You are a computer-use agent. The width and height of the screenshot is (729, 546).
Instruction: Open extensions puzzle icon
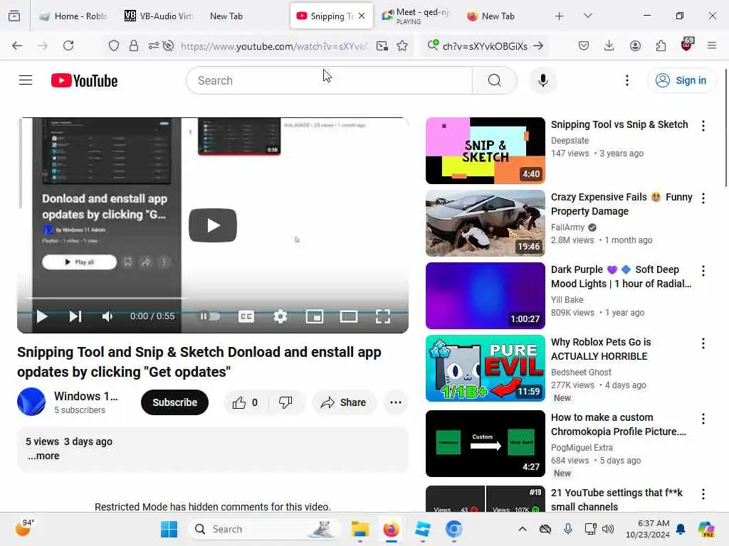[x=661, y=45]
